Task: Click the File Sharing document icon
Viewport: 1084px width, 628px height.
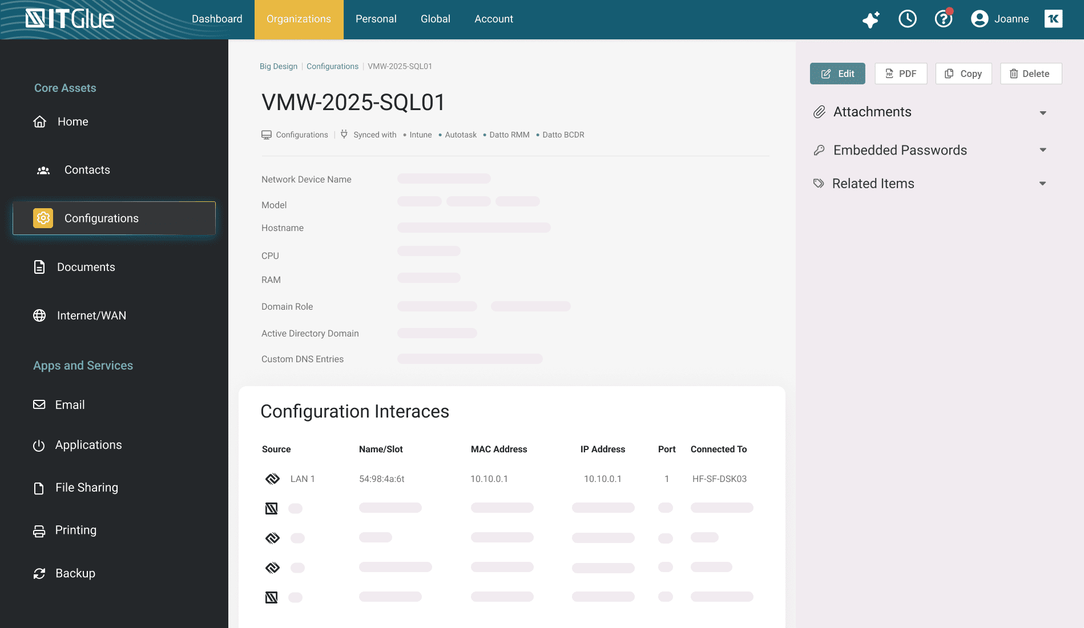Action: click(38, 488)
